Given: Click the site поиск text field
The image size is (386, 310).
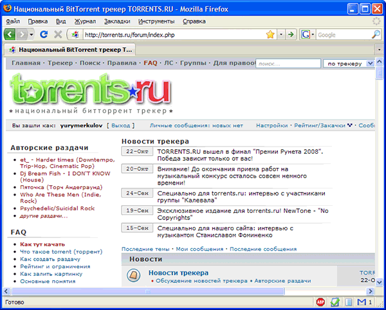Looking at the screenshot, I should [288, 64].
